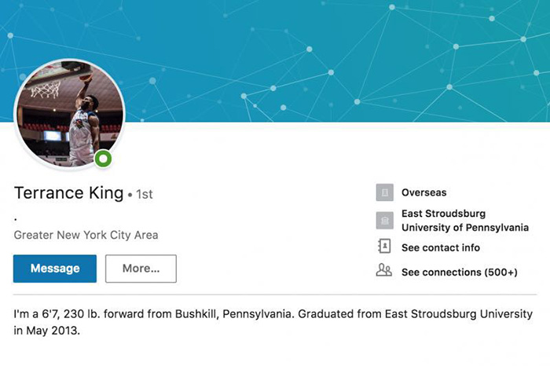This screenshot has height=366, width=550.
Task: Open the Overseas company link
Action: (x=423, y=192)
